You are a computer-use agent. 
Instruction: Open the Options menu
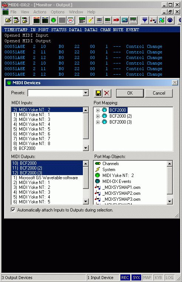(x=58, y=12)
